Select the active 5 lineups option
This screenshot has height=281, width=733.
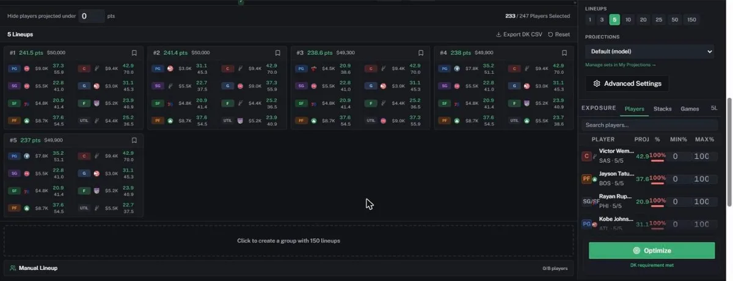coord(614,20)
